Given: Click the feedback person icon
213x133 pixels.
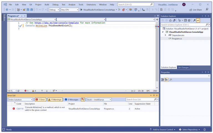Looking at the screenshot, I should 207,9.
